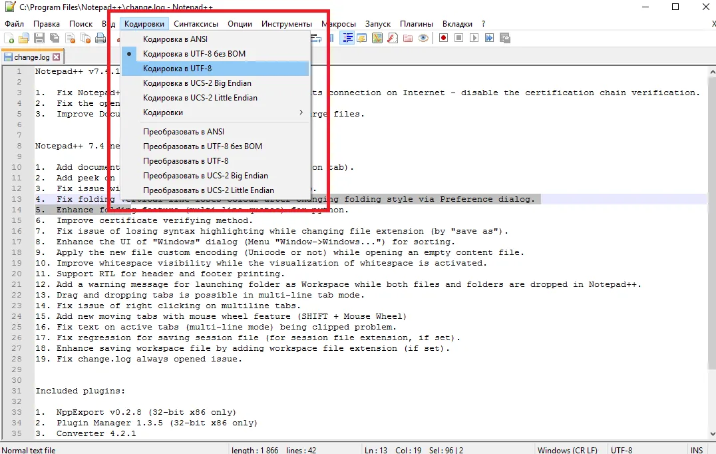This screenshot has height=454, width=716.
Task: Save the file using the floppy icon
Action: coord(39,39)
